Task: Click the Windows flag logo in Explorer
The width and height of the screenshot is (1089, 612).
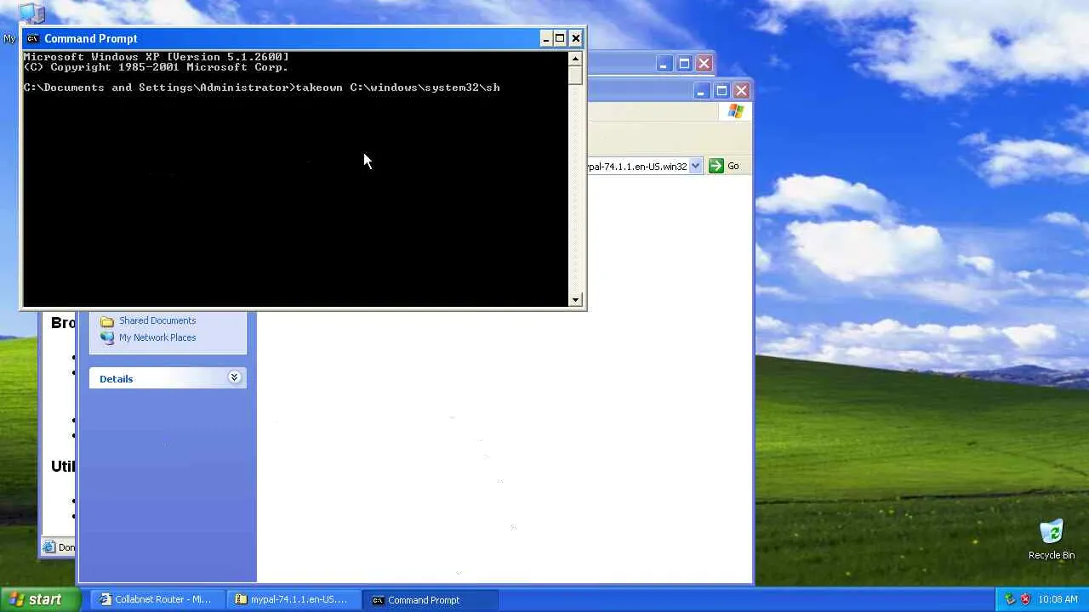Action: pos(736,111)
